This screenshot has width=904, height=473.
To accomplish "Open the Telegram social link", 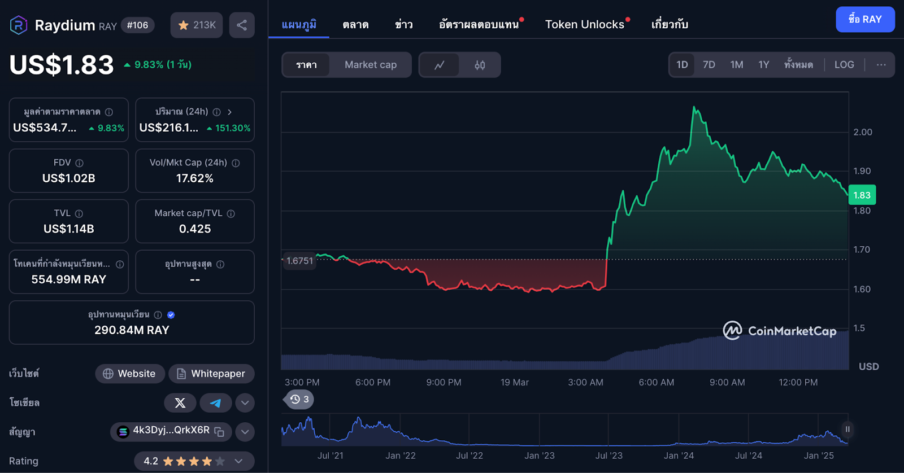I will pos(215,403).
